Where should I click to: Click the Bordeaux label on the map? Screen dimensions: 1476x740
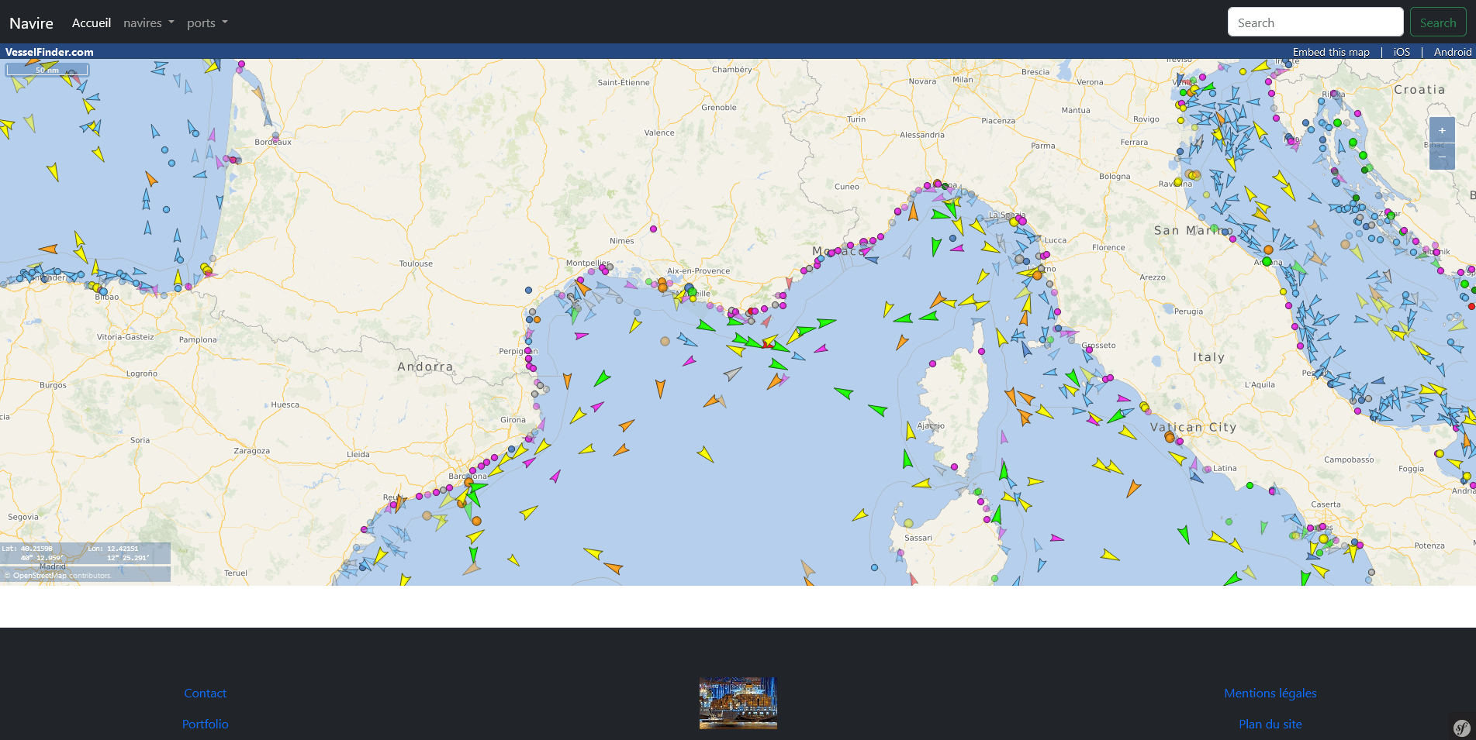(x=273, y=142)
